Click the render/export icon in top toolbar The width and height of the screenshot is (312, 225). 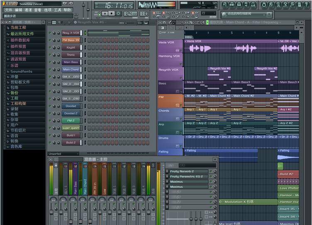[x=278, y=5]
